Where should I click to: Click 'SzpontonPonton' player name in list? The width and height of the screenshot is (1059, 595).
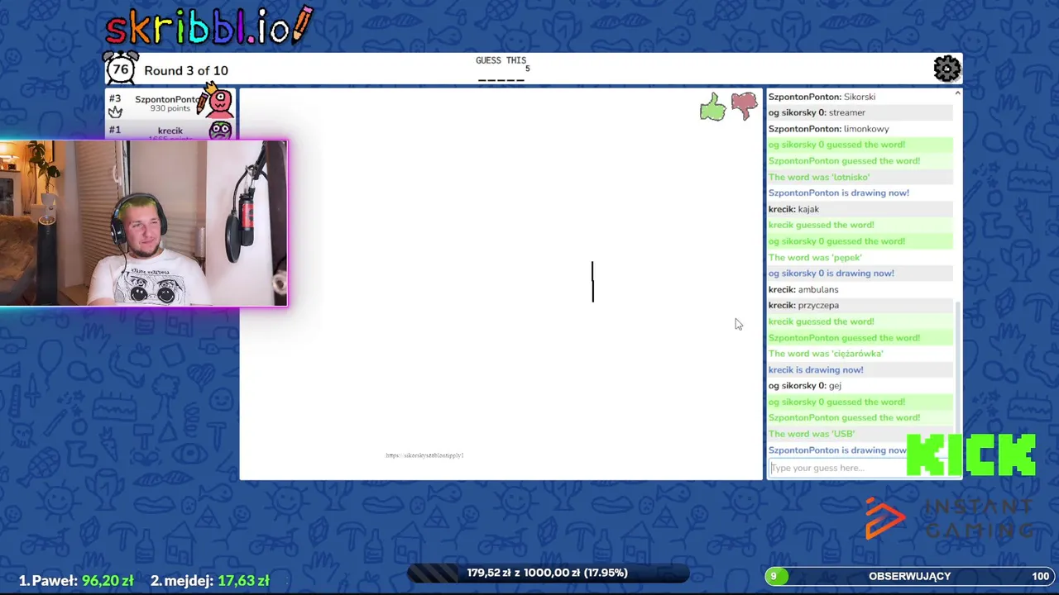click(x=168, y=99)
